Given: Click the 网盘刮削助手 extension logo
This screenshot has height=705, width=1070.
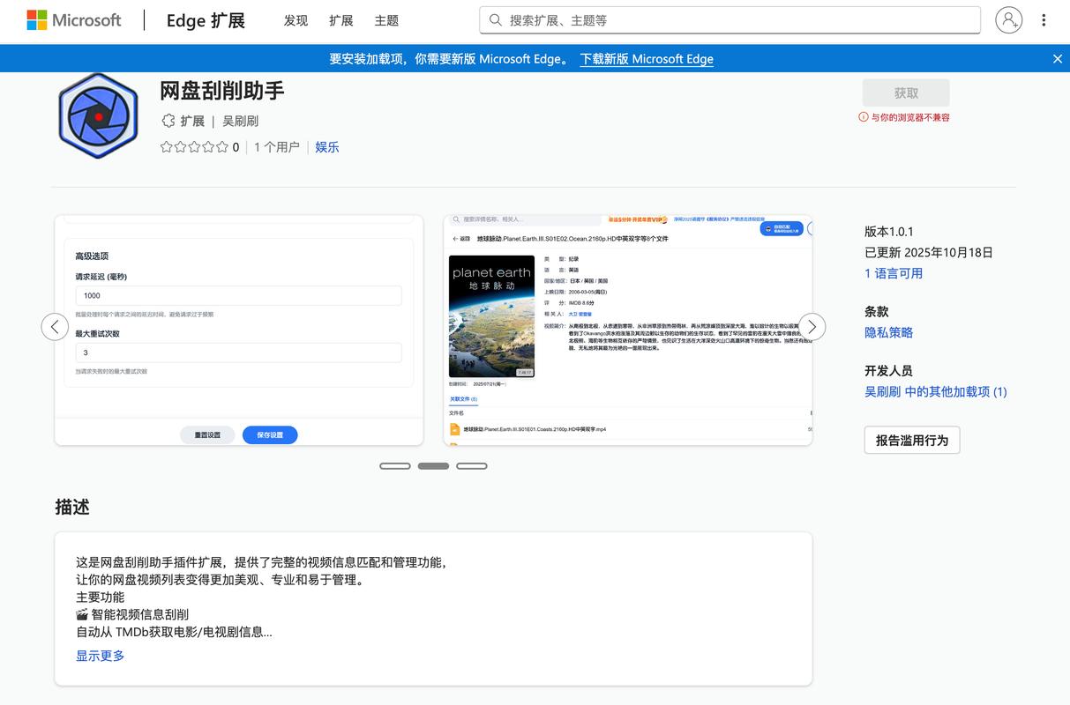Looking at the screenshot, I should 99,116.
